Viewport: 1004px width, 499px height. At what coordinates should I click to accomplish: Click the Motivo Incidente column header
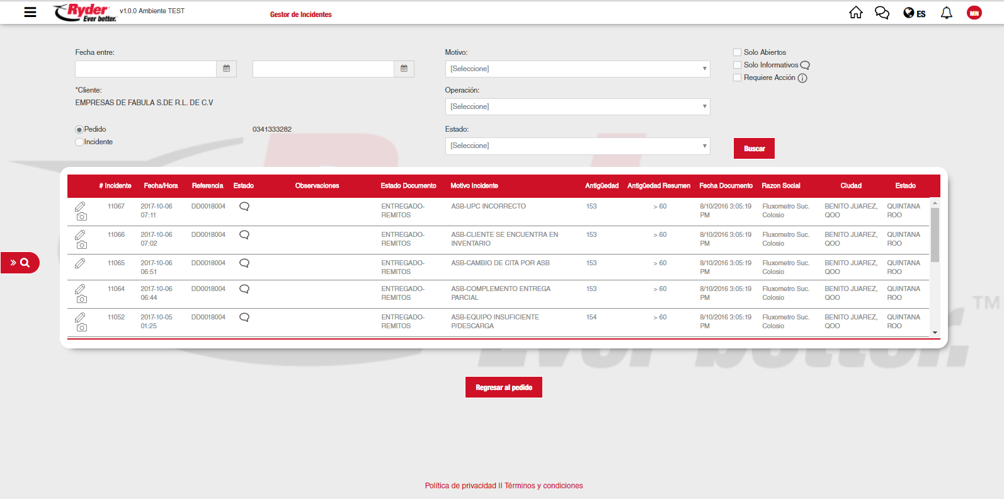coord(474,186)
